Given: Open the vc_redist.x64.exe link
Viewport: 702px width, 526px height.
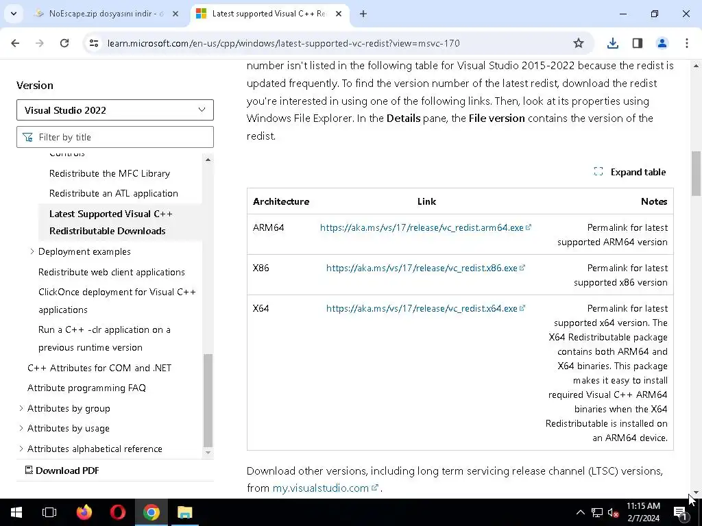Looking at the screenshot, I should (425, 308).
